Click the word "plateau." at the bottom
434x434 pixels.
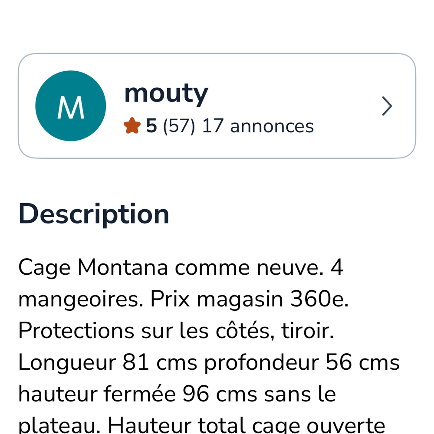pyautogui.click(x=59, y=426)
